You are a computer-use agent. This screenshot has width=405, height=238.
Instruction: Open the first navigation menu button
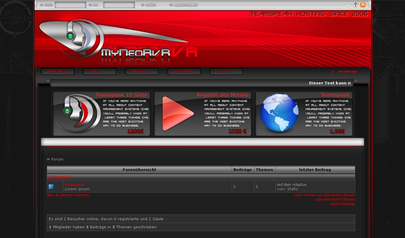coord(58,71)
